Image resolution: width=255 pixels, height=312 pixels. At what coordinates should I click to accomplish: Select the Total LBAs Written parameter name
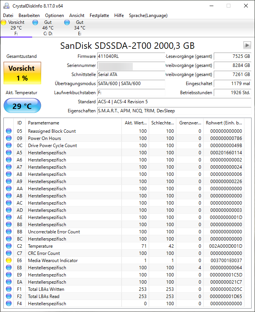(x=46, y=289)
